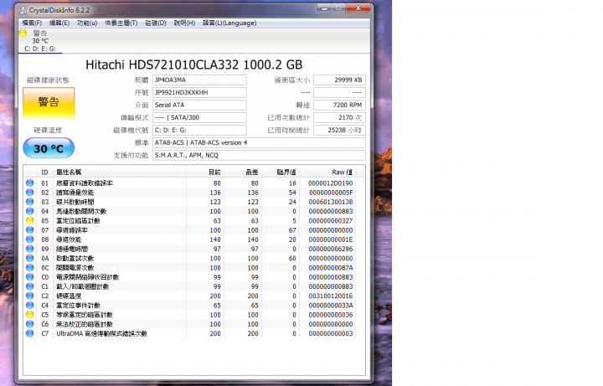Image resolution: width=603 pixels, height=386 pixels.
Task: Click the power-on hours field showing 25238
Action: pyautogui.click(x=339, y=130)
